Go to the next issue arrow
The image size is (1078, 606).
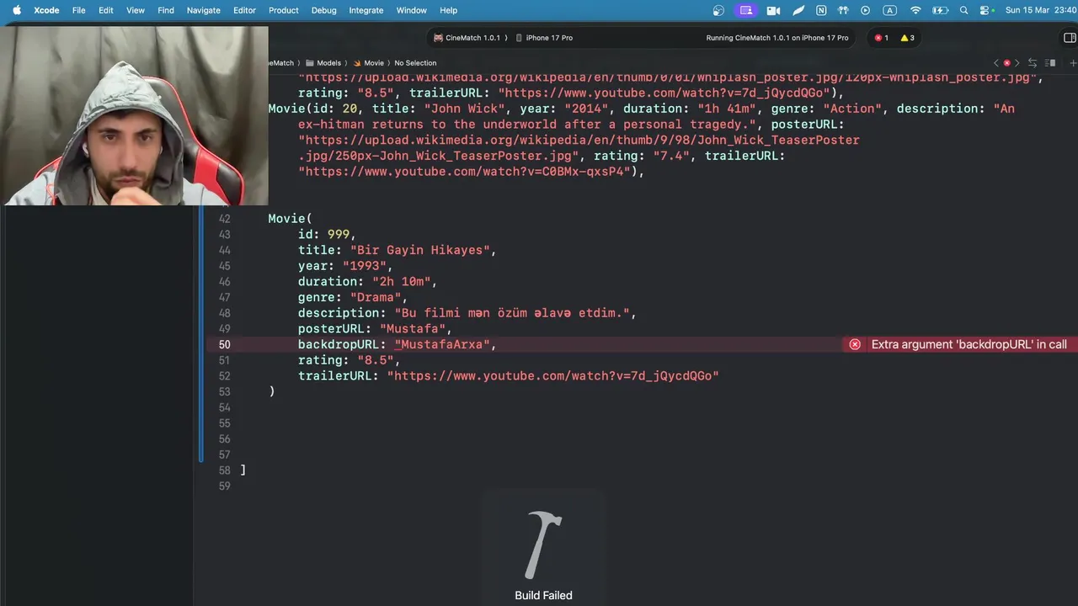tap(1017, 63)
